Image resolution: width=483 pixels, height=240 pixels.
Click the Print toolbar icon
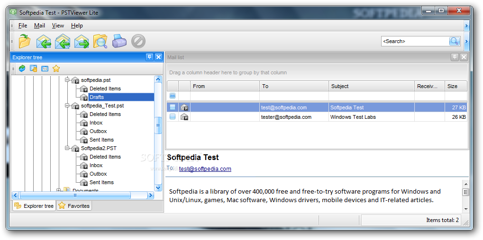pyautogui.click(x=119, y=41)
